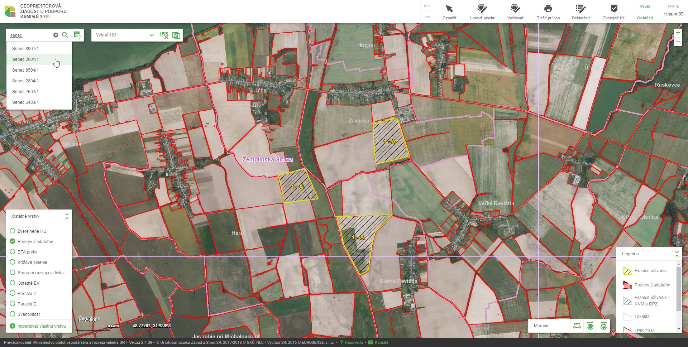The width and height of the screenshot is (688, 347).
Task: Click the Kontakt envelope icon
Action: (371, 342)
